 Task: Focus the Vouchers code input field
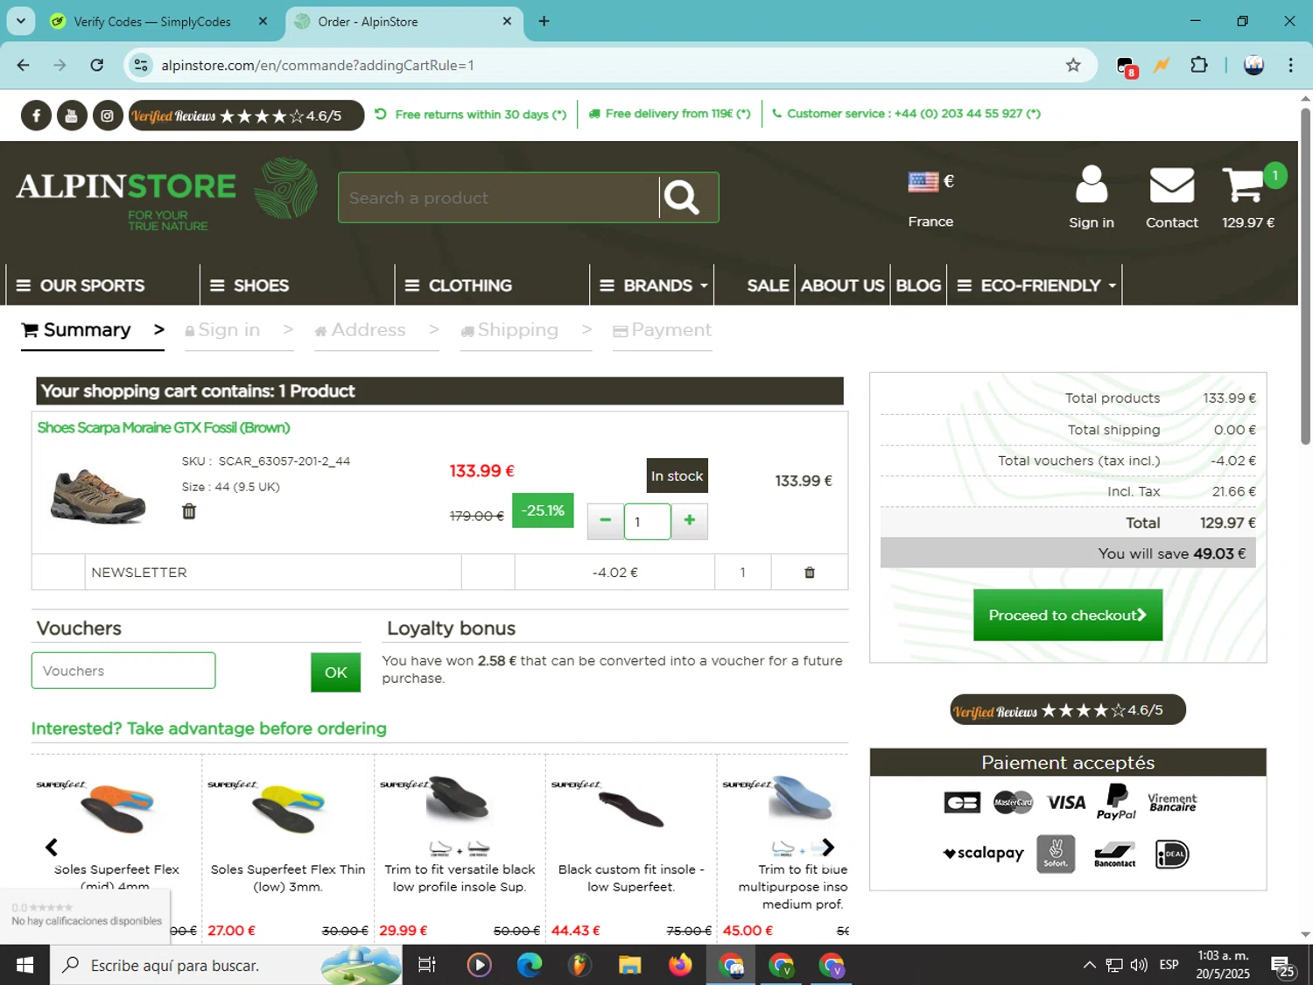(123, 671)
